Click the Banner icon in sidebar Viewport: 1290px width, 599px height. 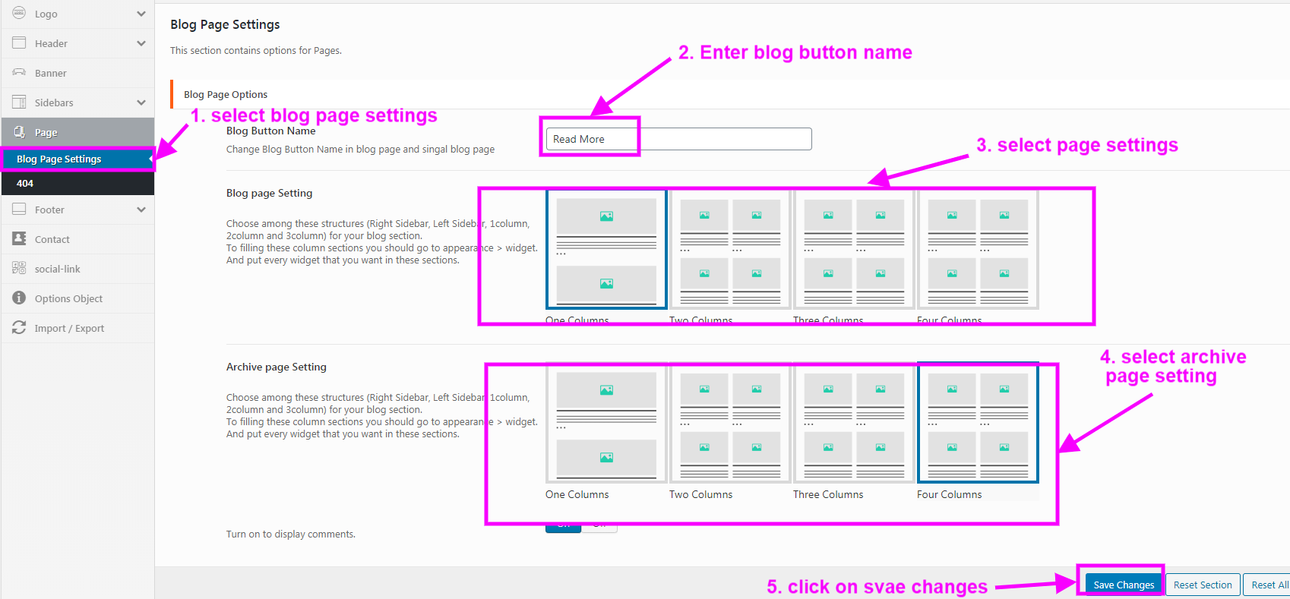coord(19,73)
